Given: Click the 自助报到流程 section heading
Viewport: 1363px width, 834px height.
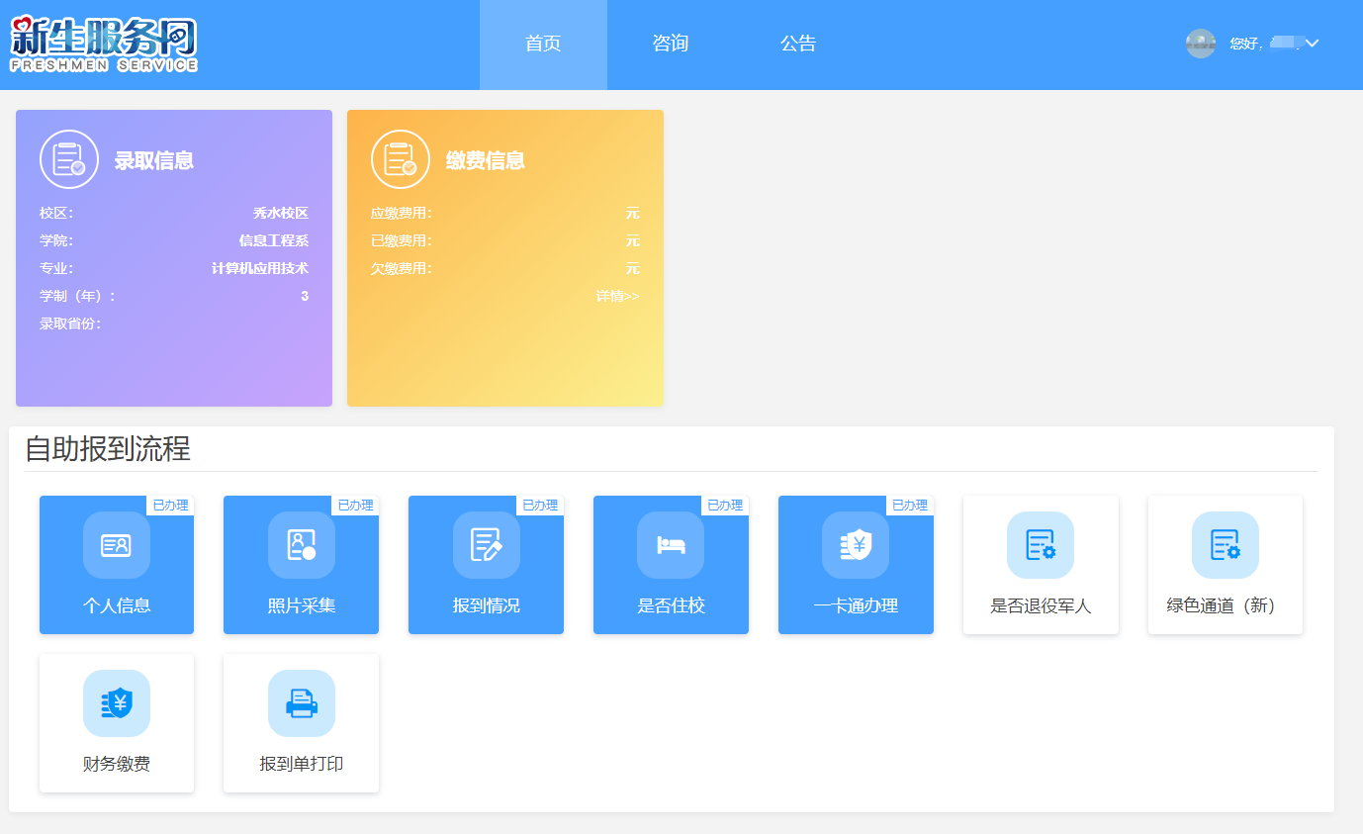Looking at the screenshot, I should coord(108,449).
